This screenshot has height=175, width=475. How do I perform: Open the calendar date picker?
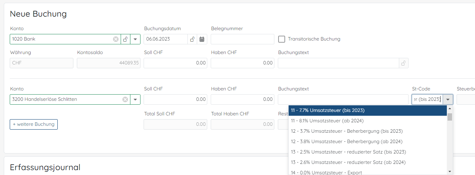click(x=202, y=39)
